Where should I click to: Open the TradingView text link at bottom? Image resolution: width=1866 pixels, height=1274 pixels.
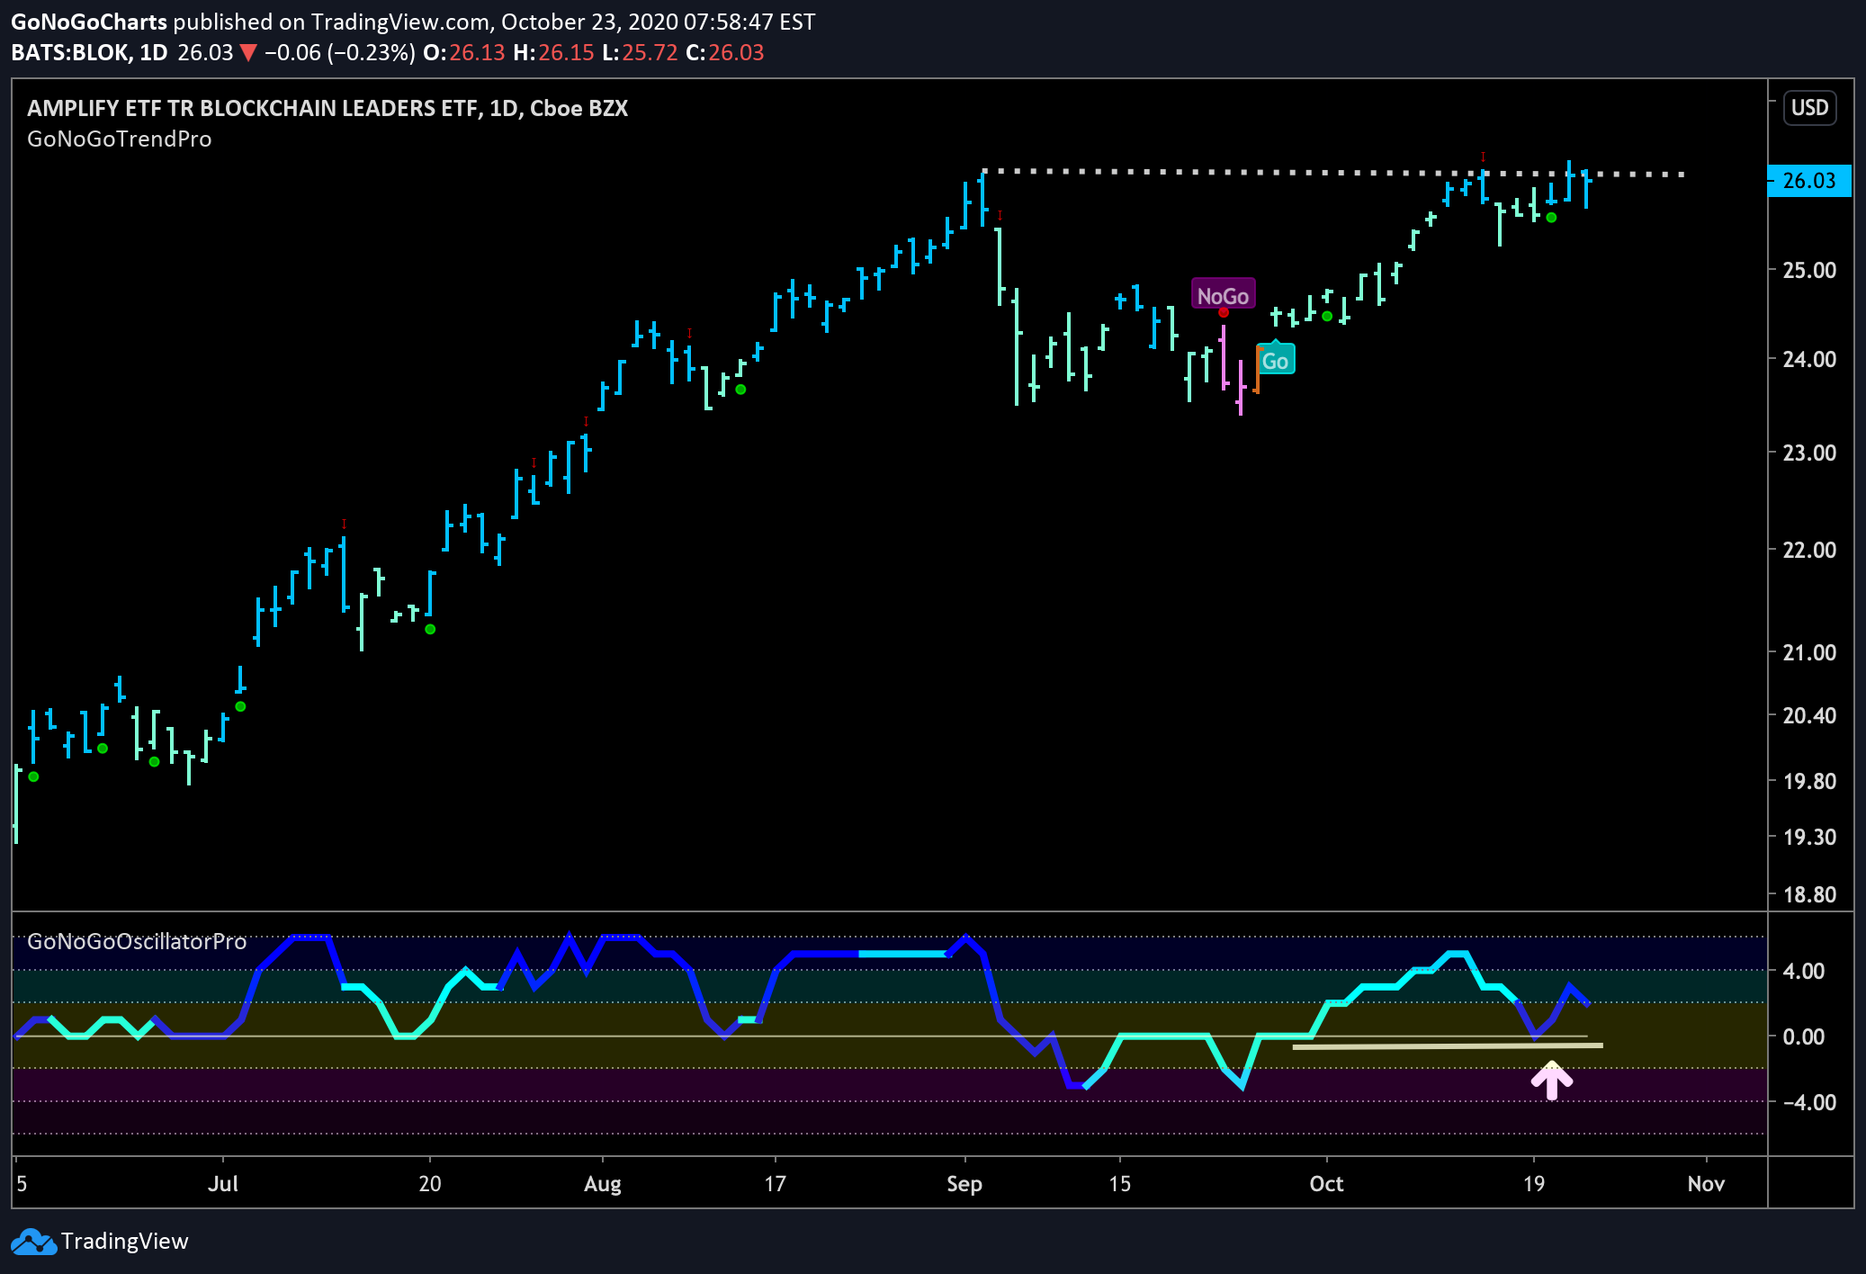click(x=125, y=1242)
